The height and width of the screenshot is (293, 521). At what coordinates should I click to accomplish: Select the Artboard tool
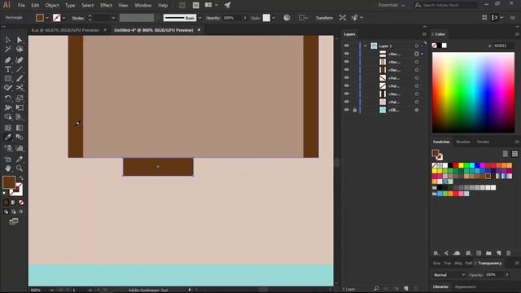pos(8,160)
